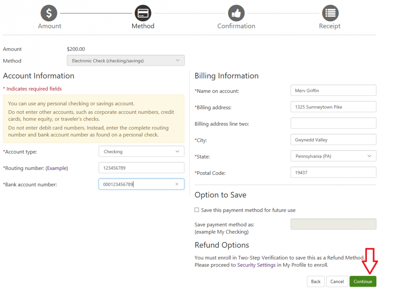Click the Cancel button
The image size is (400, 289).
[x=337, y=281]
